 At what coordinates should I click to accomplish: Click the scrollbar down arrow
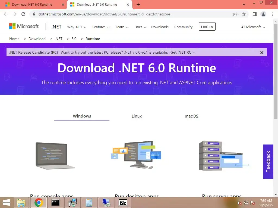276,195
